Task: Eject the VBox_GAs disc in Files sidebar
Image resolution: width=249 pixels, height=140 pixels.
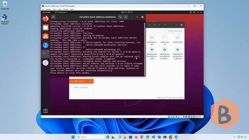Action: point(90,81)
